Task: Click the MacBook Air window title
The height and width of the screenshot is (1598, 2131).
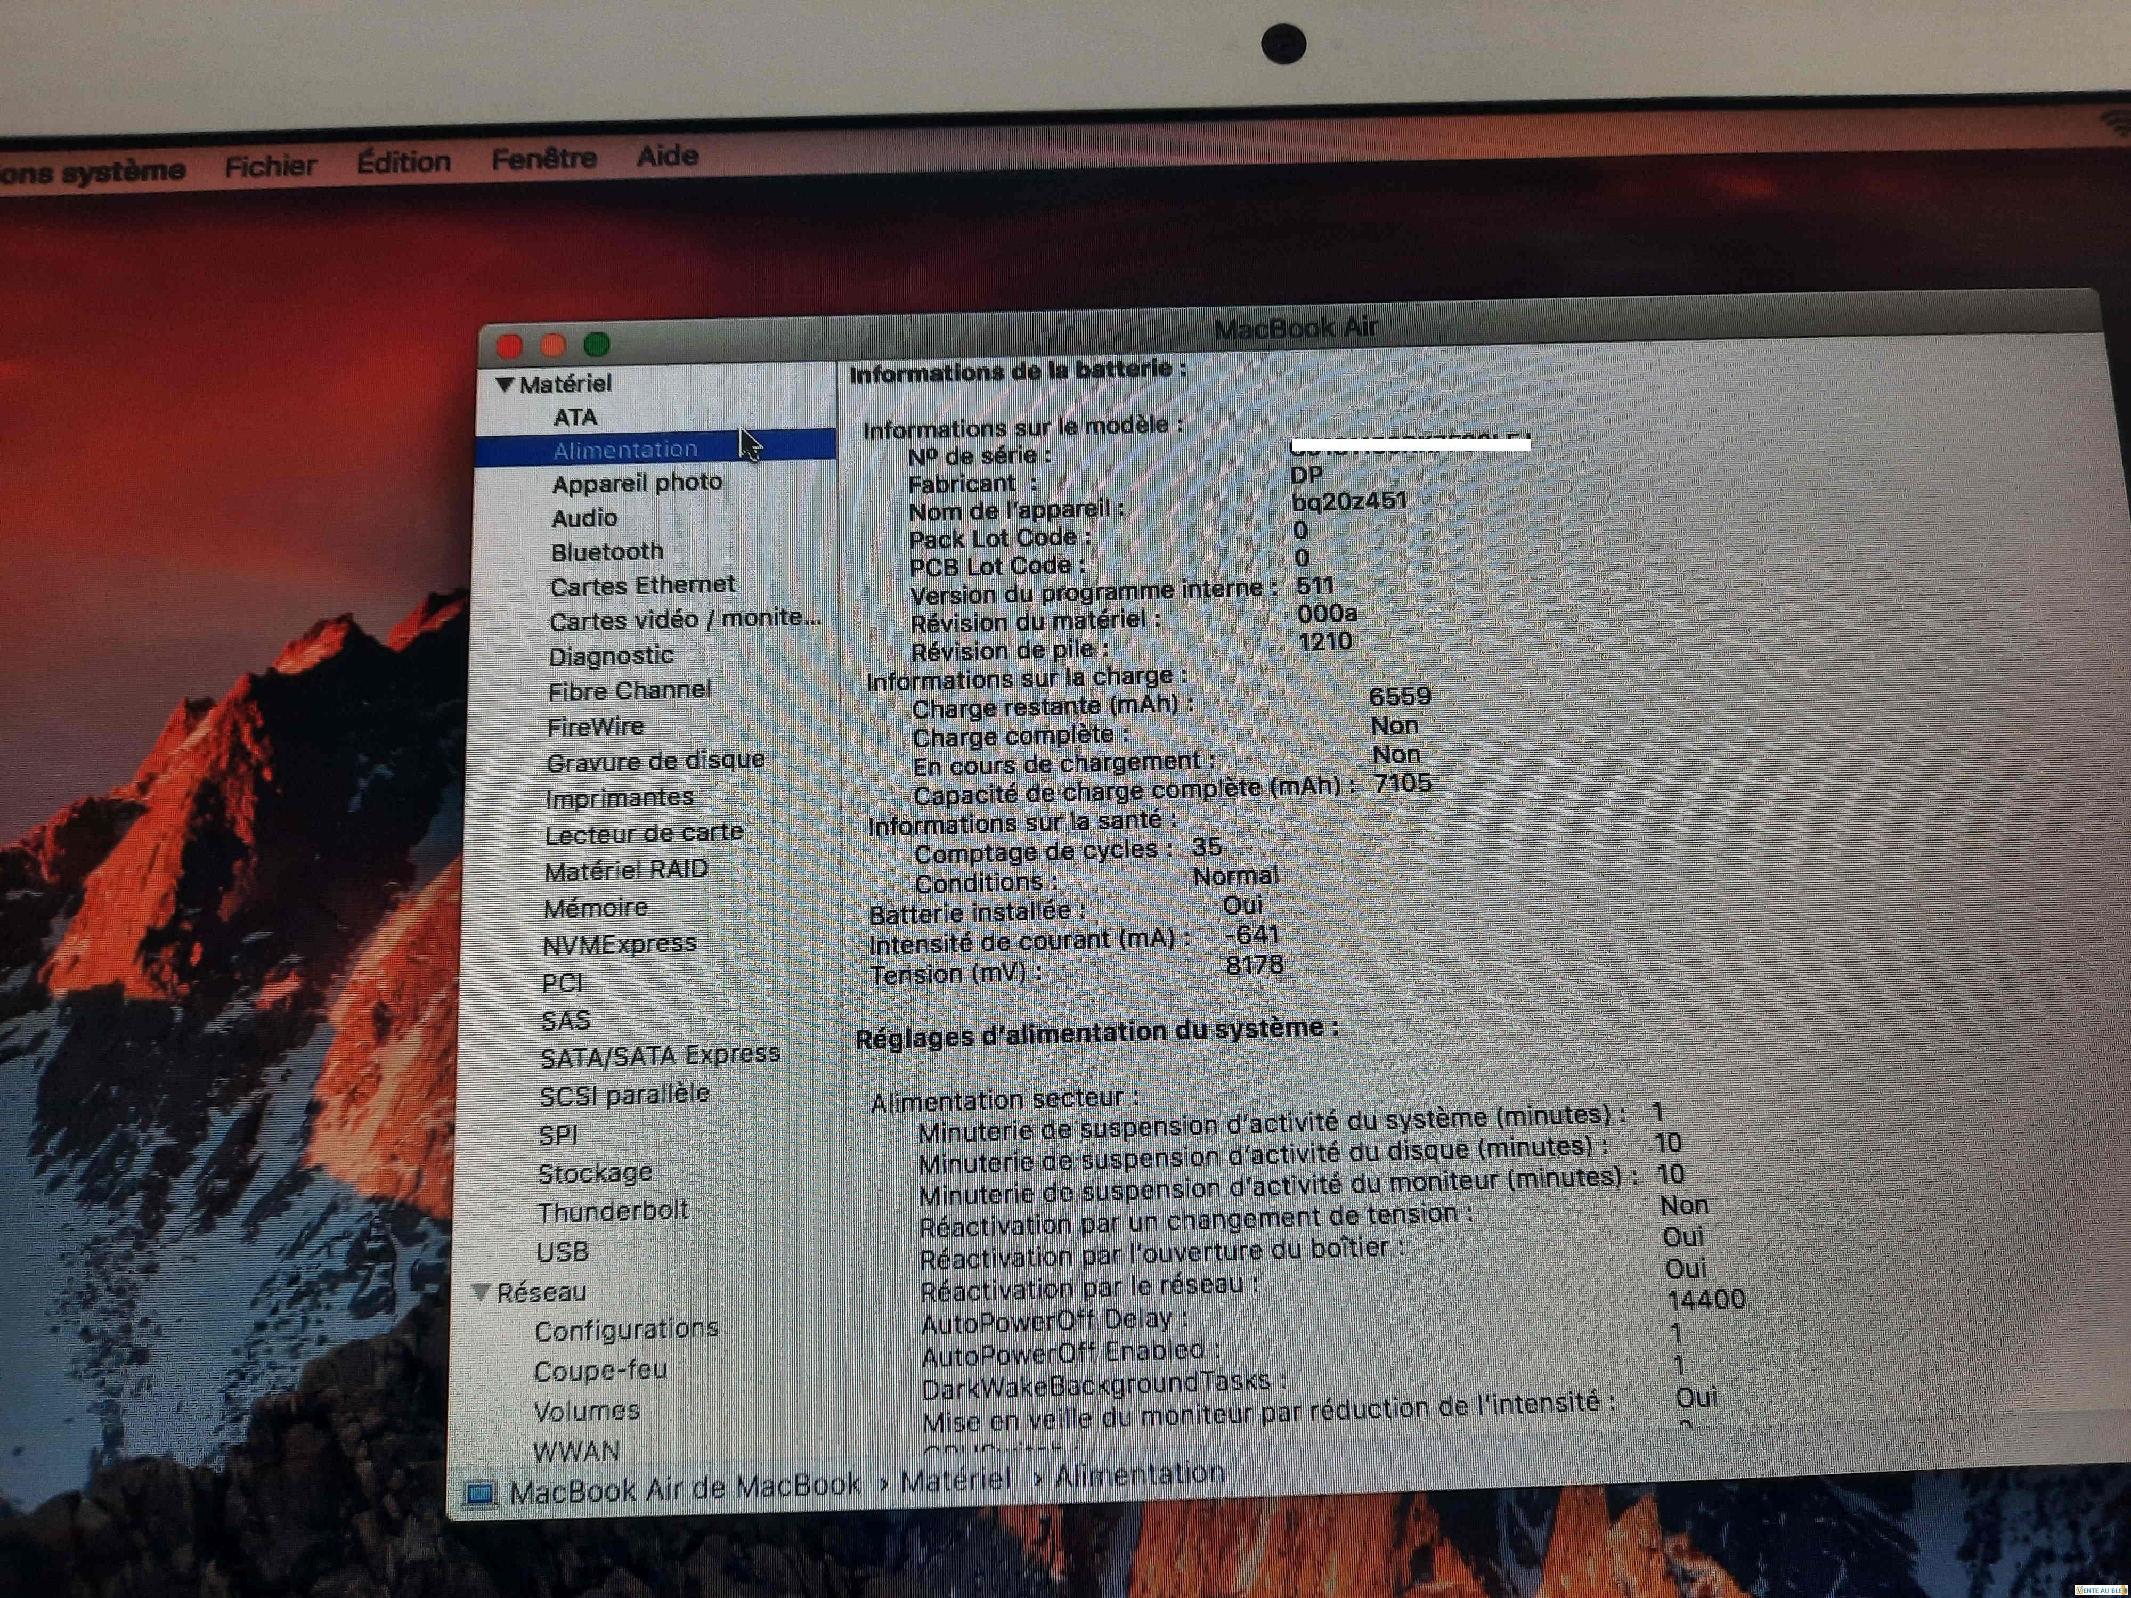Action: pos(1296,329)
